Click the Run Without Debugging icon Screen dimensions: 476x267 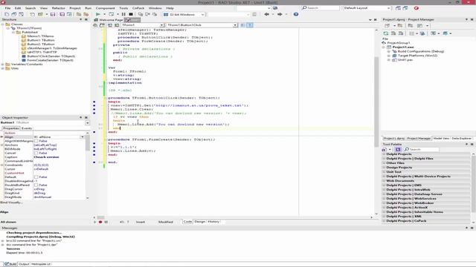111,14
